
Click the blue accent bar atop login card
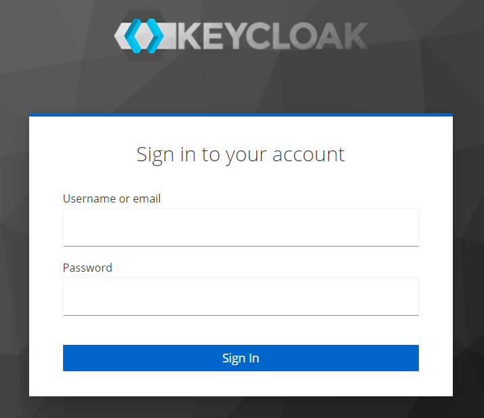[x=241, y=114]
